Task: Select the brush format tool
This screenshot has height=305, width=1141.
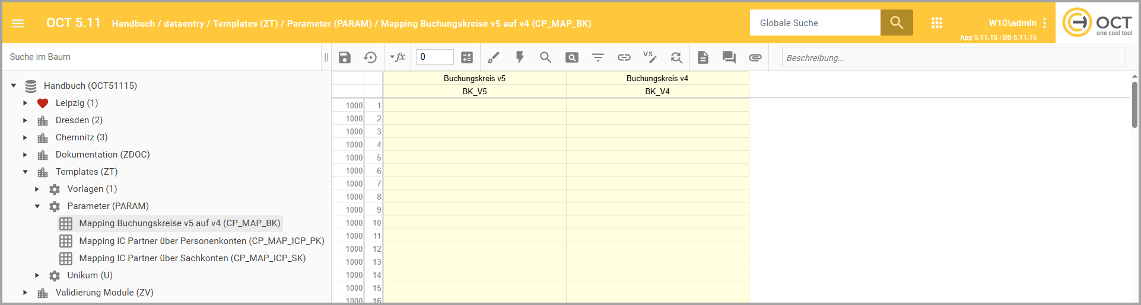Action: pos(493,57)
